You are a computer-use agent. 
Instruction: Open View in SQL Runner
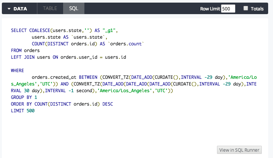click(x=239, y=150)
